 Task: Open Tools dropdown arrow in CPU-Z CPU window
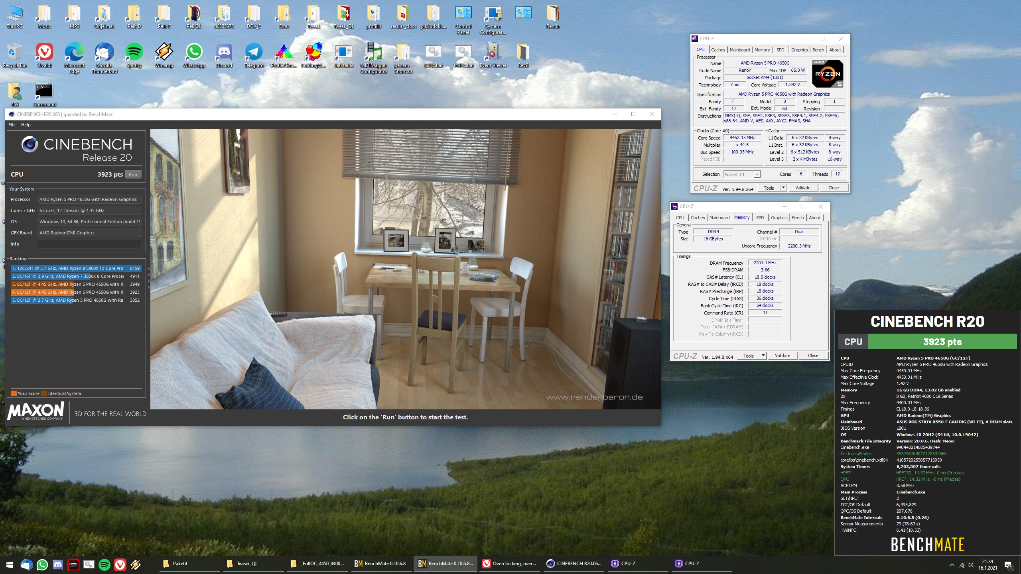coord(783,188)
